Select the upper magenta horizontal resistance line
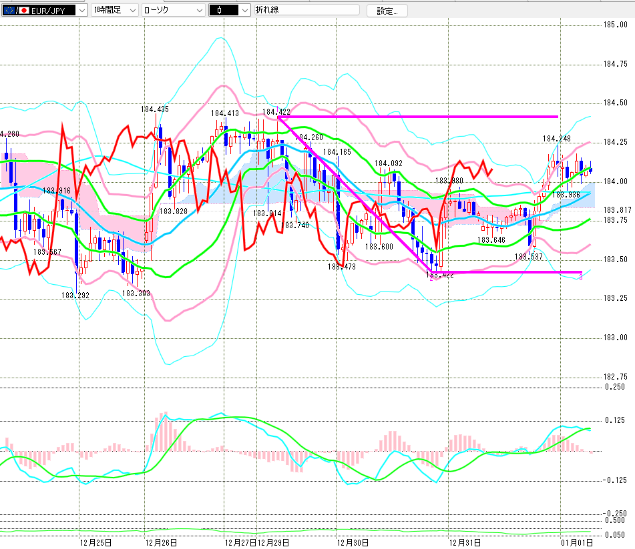The width and height of the screenshot is (635, 549). point(434,117)
